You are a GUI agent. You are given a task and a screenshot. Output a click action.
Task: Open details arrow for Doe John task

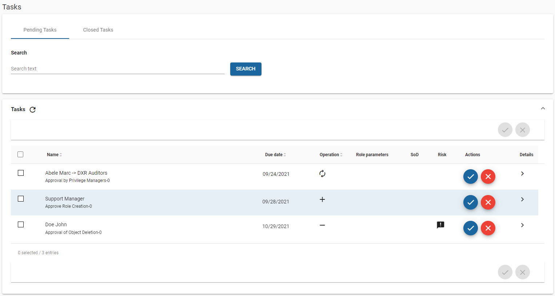[522, 225]
